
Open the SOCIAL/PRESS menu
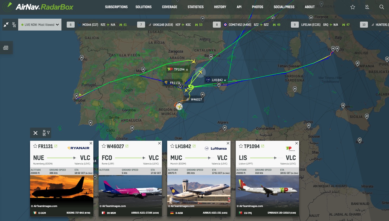pyautogui.click(x=284, y=7)
